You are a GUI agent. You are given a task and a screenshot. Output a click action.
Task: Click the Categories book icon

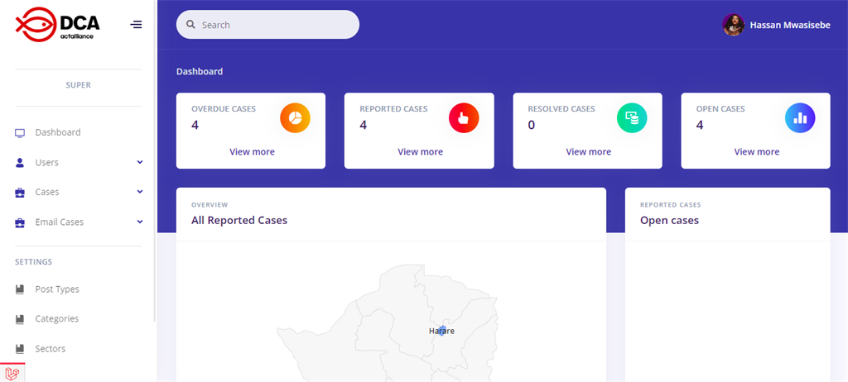point(20,319)
